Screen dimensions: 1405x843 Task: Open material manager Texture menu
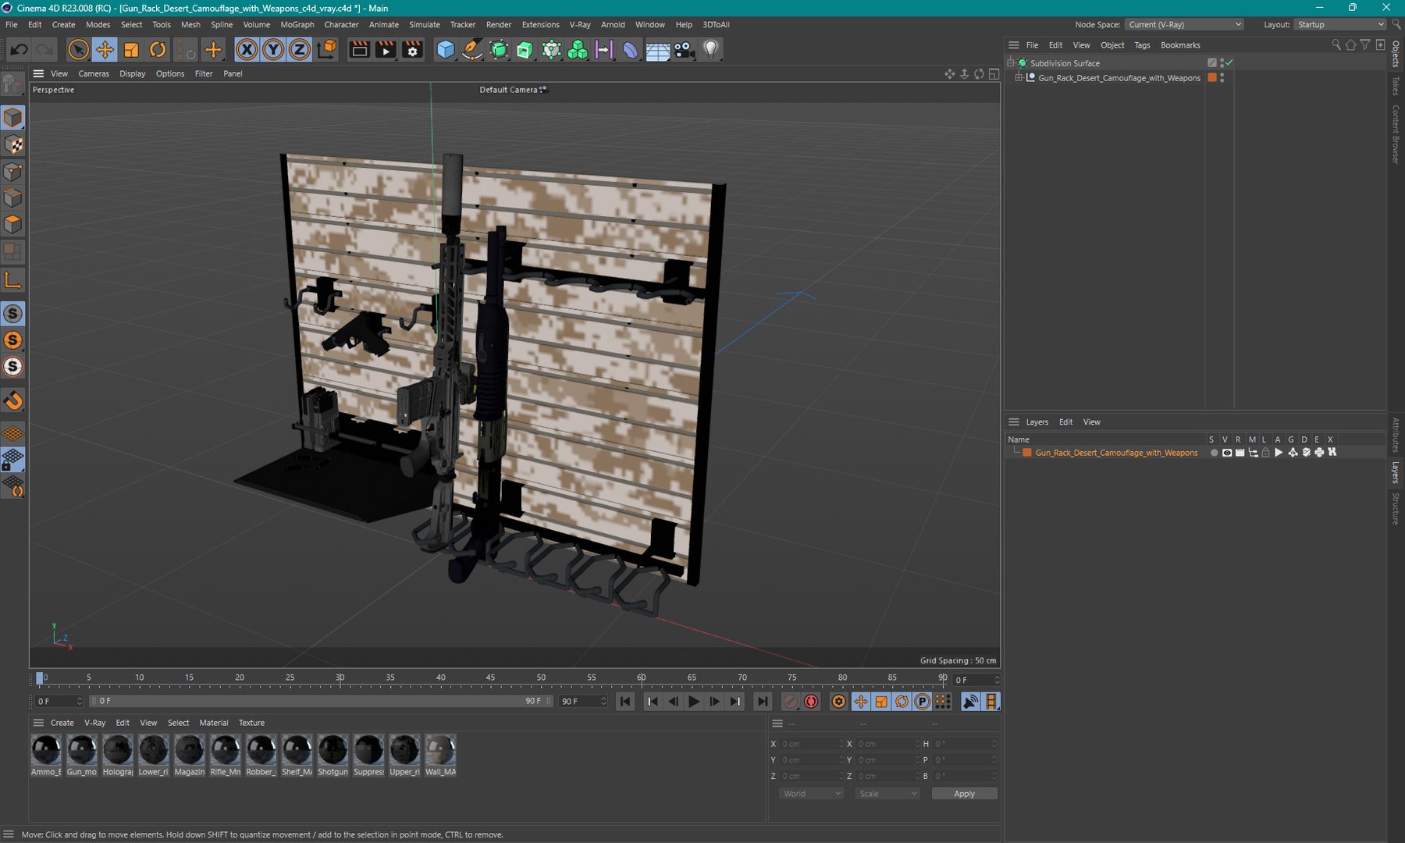[251, 723]
